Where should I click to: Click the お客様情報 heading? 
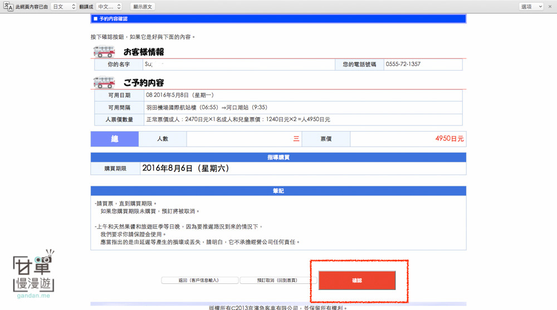pyautogui.click(x=144, y=52)
